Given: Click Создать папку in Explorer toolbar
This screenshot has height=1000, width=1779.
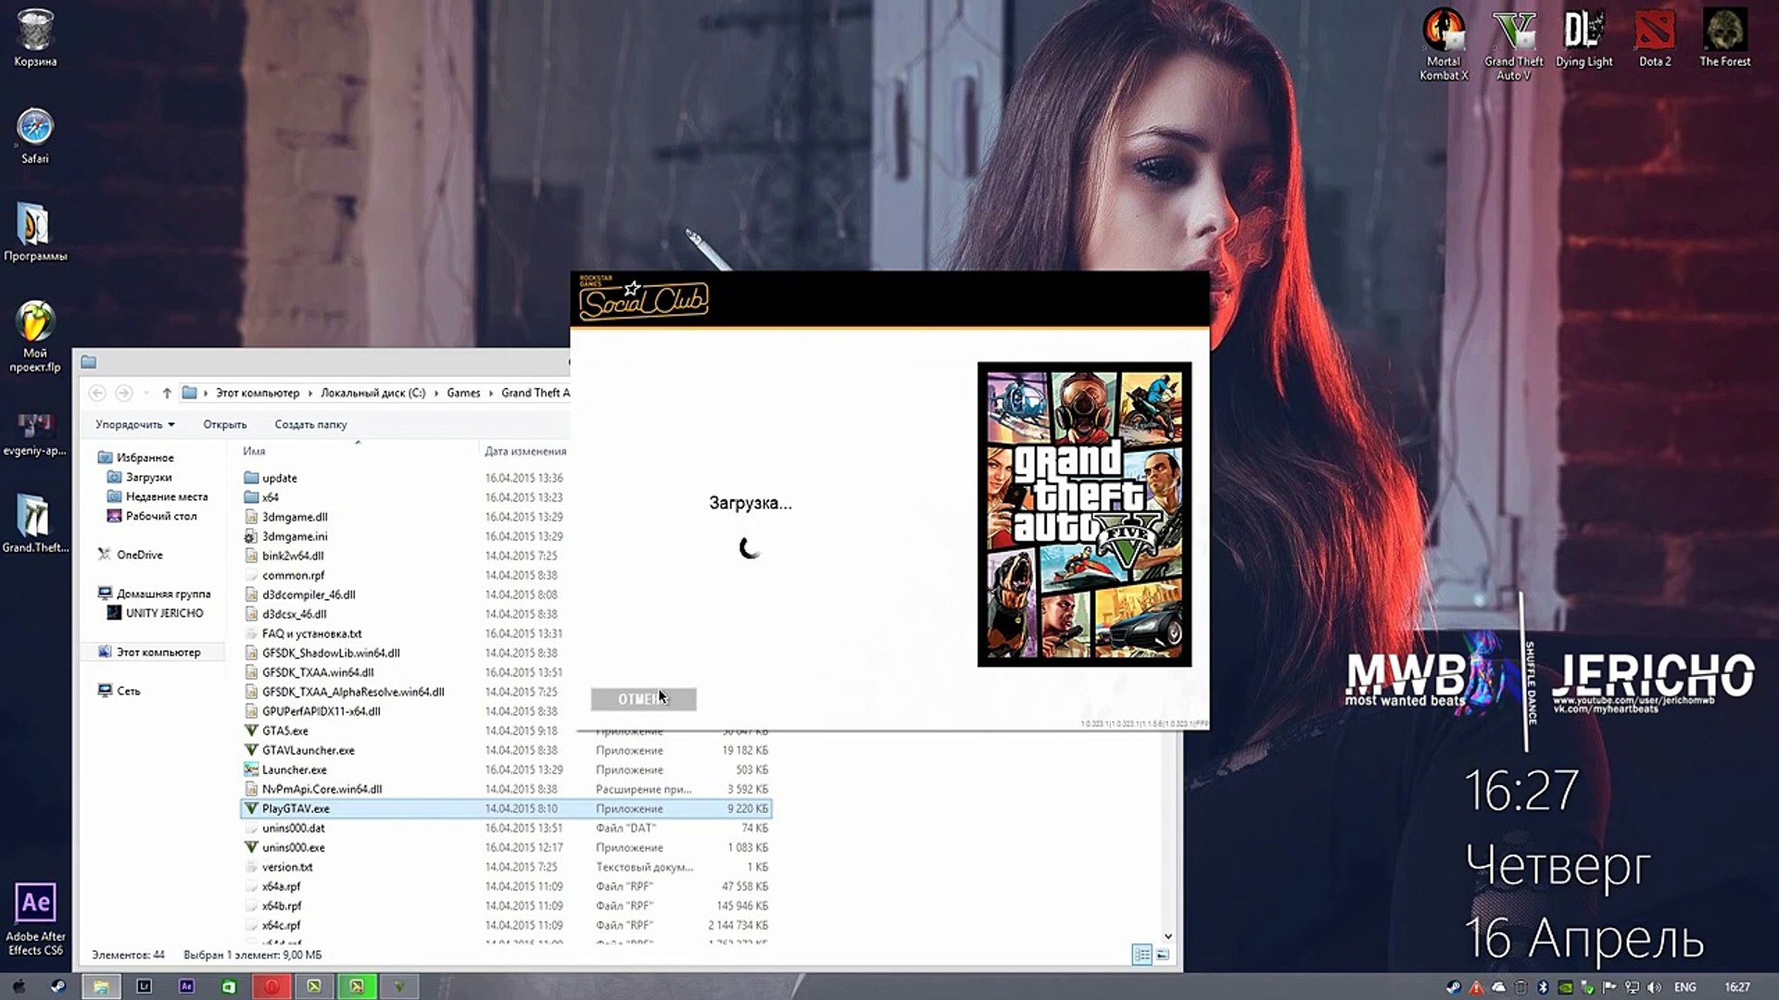Looking at the screenshot, I should [310, 424].
